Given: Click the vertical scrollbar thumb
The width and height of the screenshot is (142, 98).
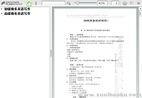Looking at the screenshot, I should click(x=140, y=13).
